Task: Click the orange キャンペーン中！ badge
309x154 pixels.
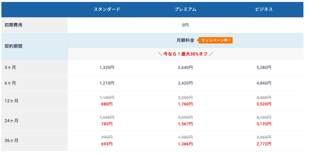Action: pos(216,40)
